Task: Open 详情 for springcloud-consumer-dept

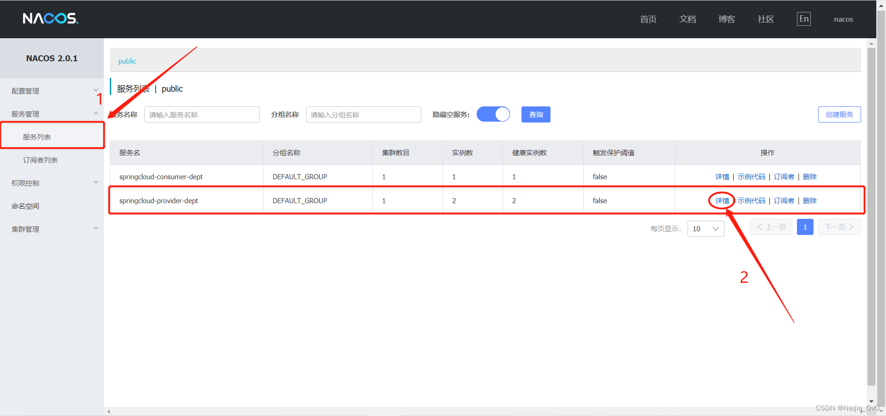Action: tap(722, 176)
